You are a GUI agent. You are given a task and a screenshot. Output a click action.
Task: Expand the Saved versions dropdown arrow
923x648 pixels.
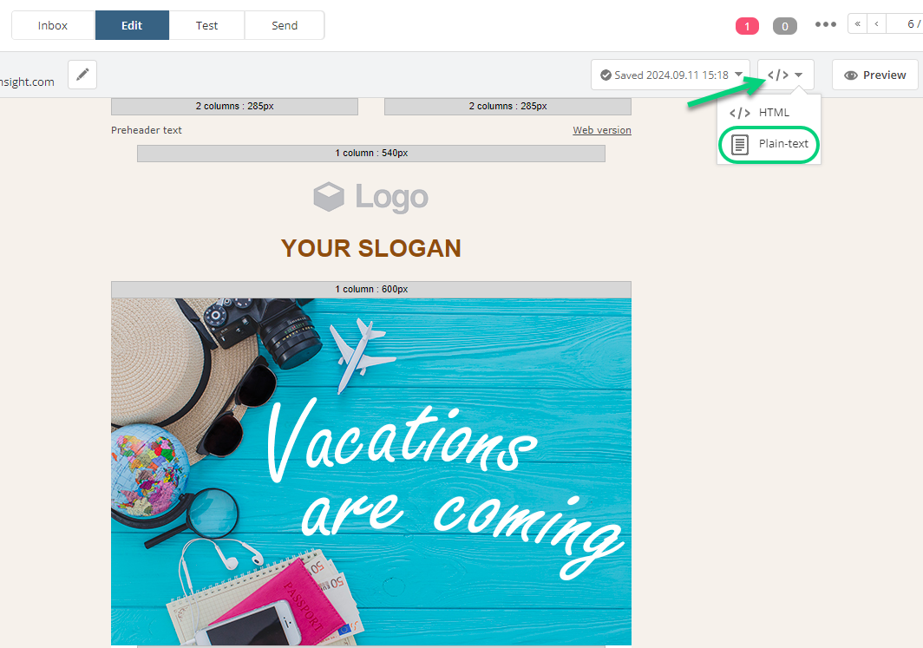point(738,75)
